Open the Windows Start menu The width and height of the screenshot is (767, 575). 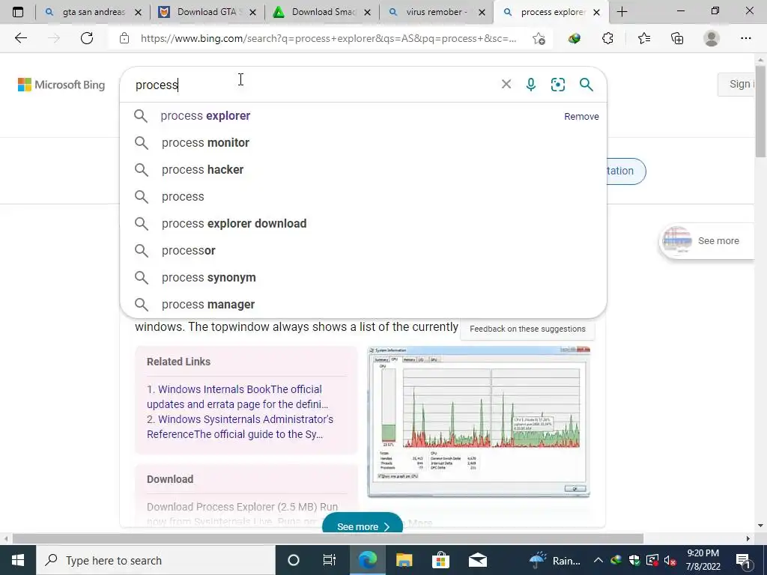pyautogui.click(x=18, y=560)
